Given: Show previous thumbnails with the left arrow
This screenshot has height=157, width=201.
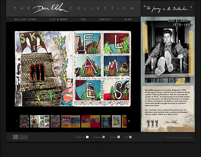Looking at the screenshot, I should point(17,121).
